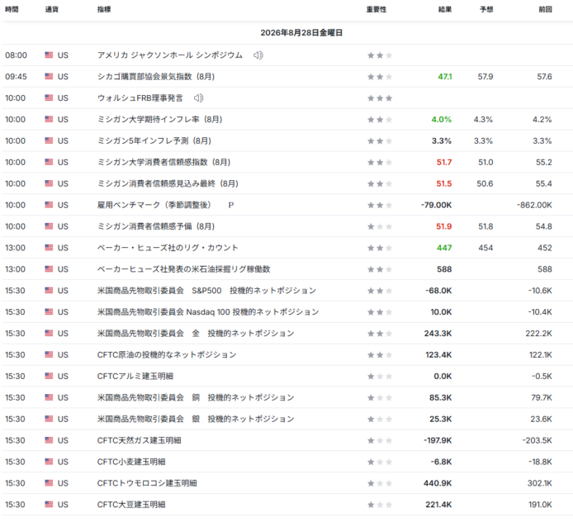
Task: Click speaker icon beside ジャクソンホール シンポジウム
Action: 258,55
